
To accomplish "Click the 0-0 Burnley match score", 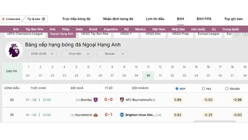I will pyautogui.click(x=108, y=100).
